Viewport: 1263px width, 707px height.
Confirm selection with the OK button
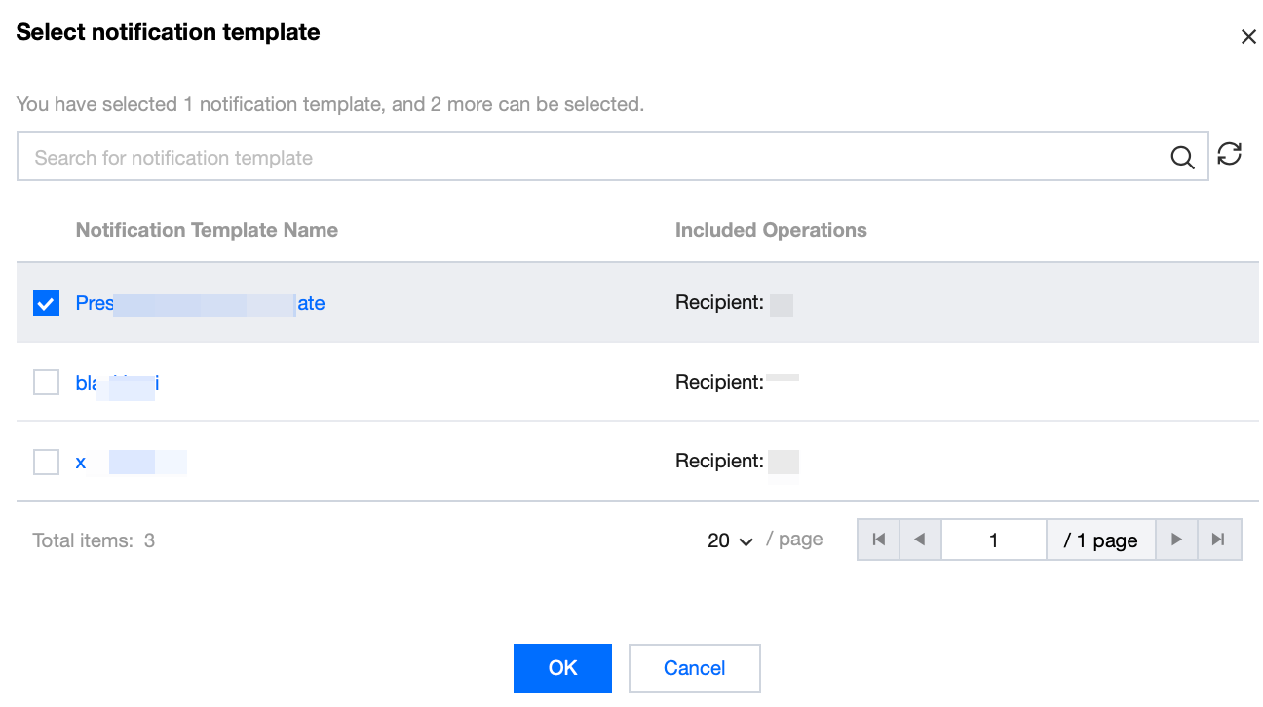562,668
